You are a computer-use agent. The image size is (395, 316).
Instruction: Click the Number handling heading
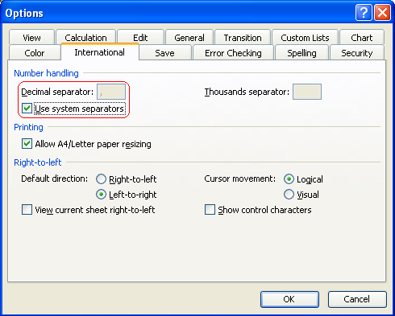(46, 73)
